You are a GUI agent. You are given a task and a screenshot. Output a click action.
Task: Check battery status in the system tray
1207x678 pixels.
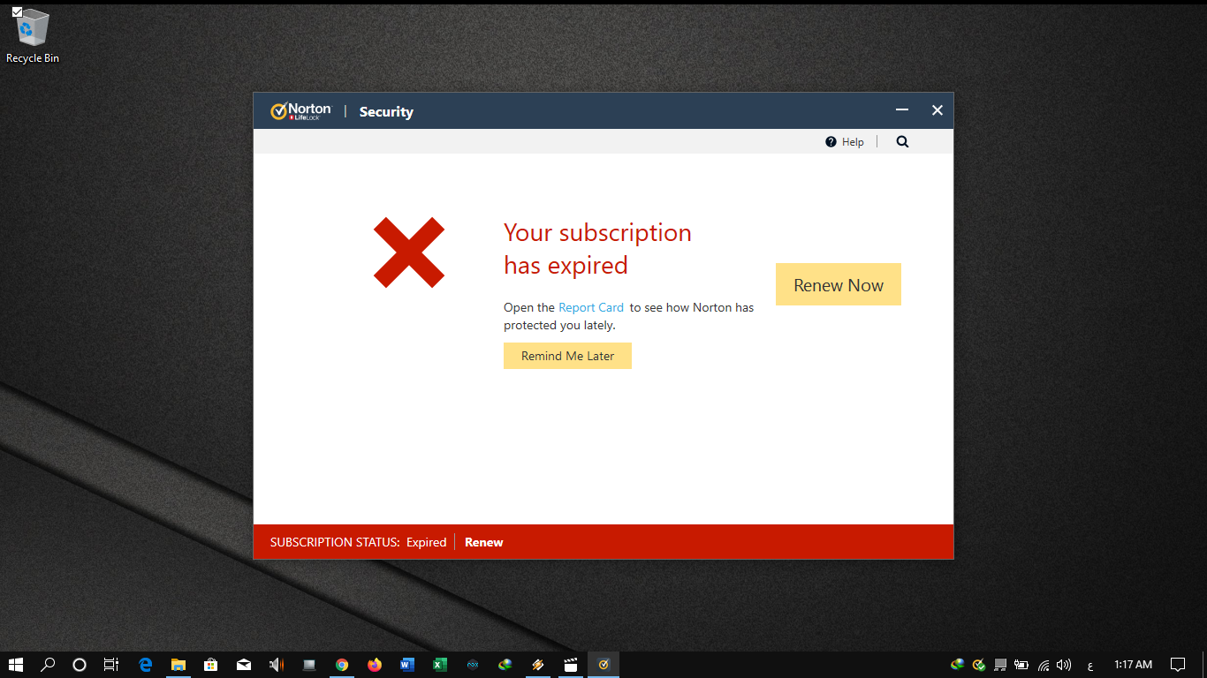(1021, 665)
